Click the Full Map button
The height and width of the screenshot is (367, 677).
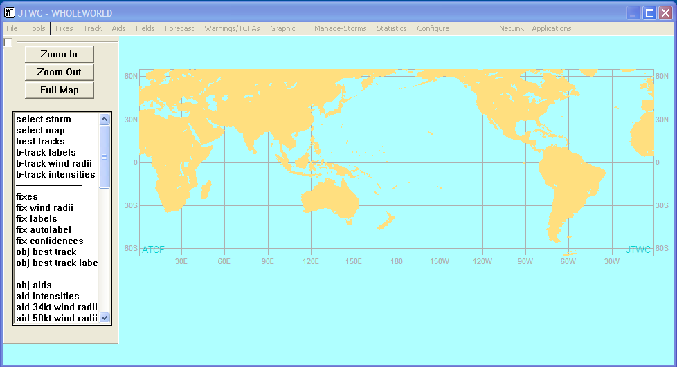click(x=60, y=90)
